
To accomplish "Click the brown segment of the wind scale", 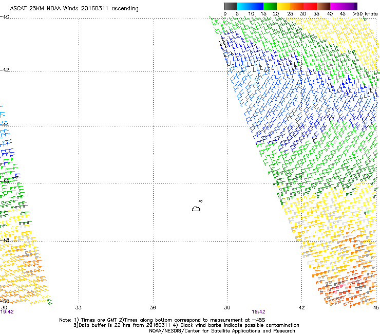I will pyautogui.click(x=324, y=6).
